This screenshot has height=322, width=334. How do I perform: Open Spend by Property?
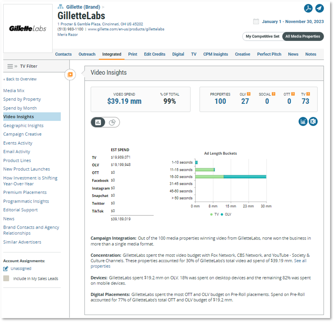click(22, 100)
